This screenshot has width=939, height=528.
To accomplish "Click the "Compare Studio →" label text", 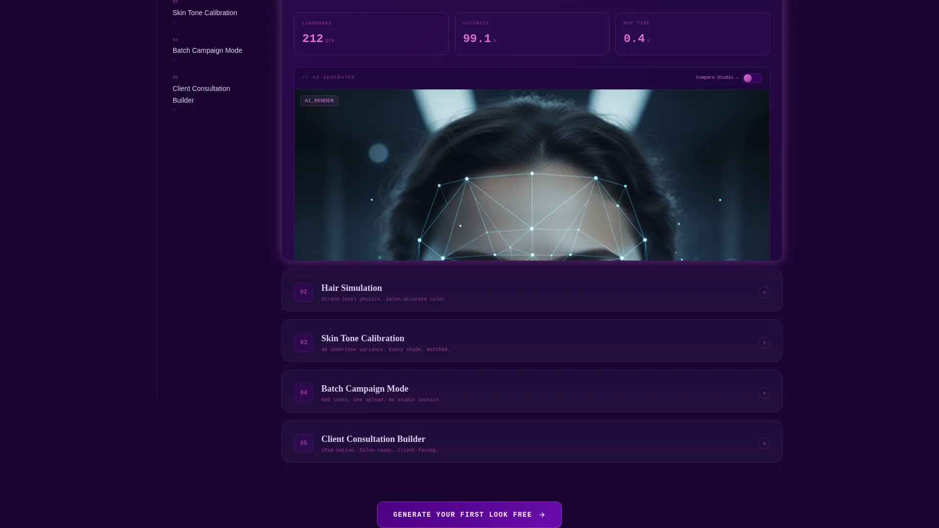I will tap(717, 78).
